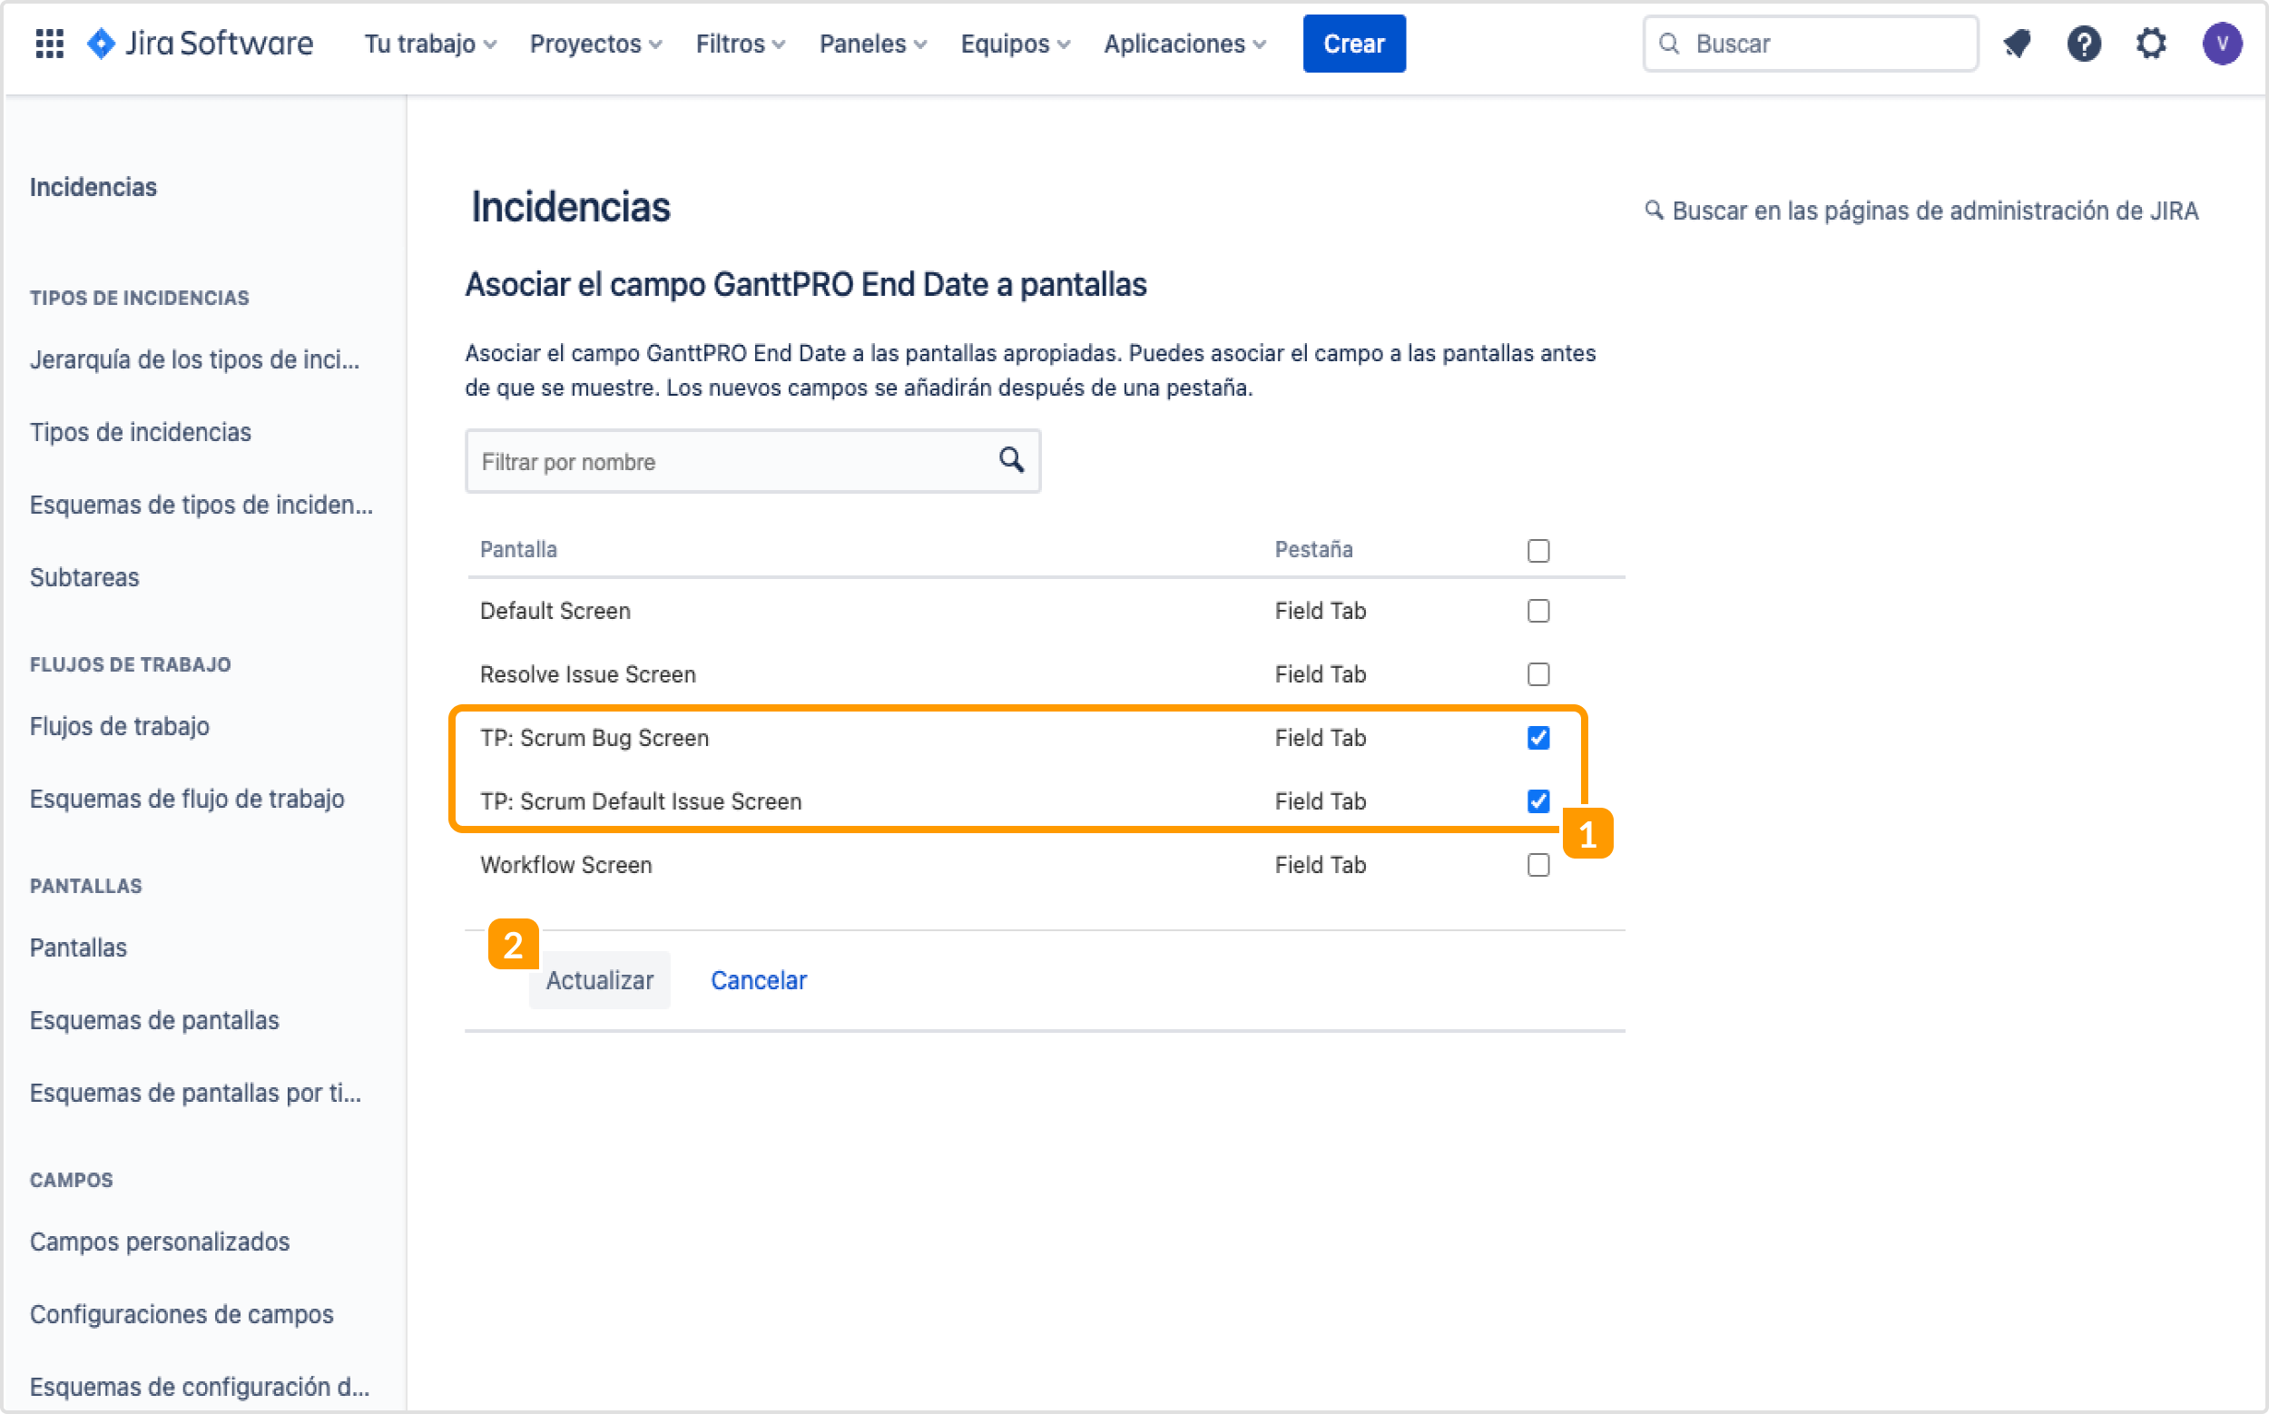The image size is (2269, 1414).
Task: Uncheck TP: Scrum Default Issue Screen checkbox
Action: coord(1538,801)
